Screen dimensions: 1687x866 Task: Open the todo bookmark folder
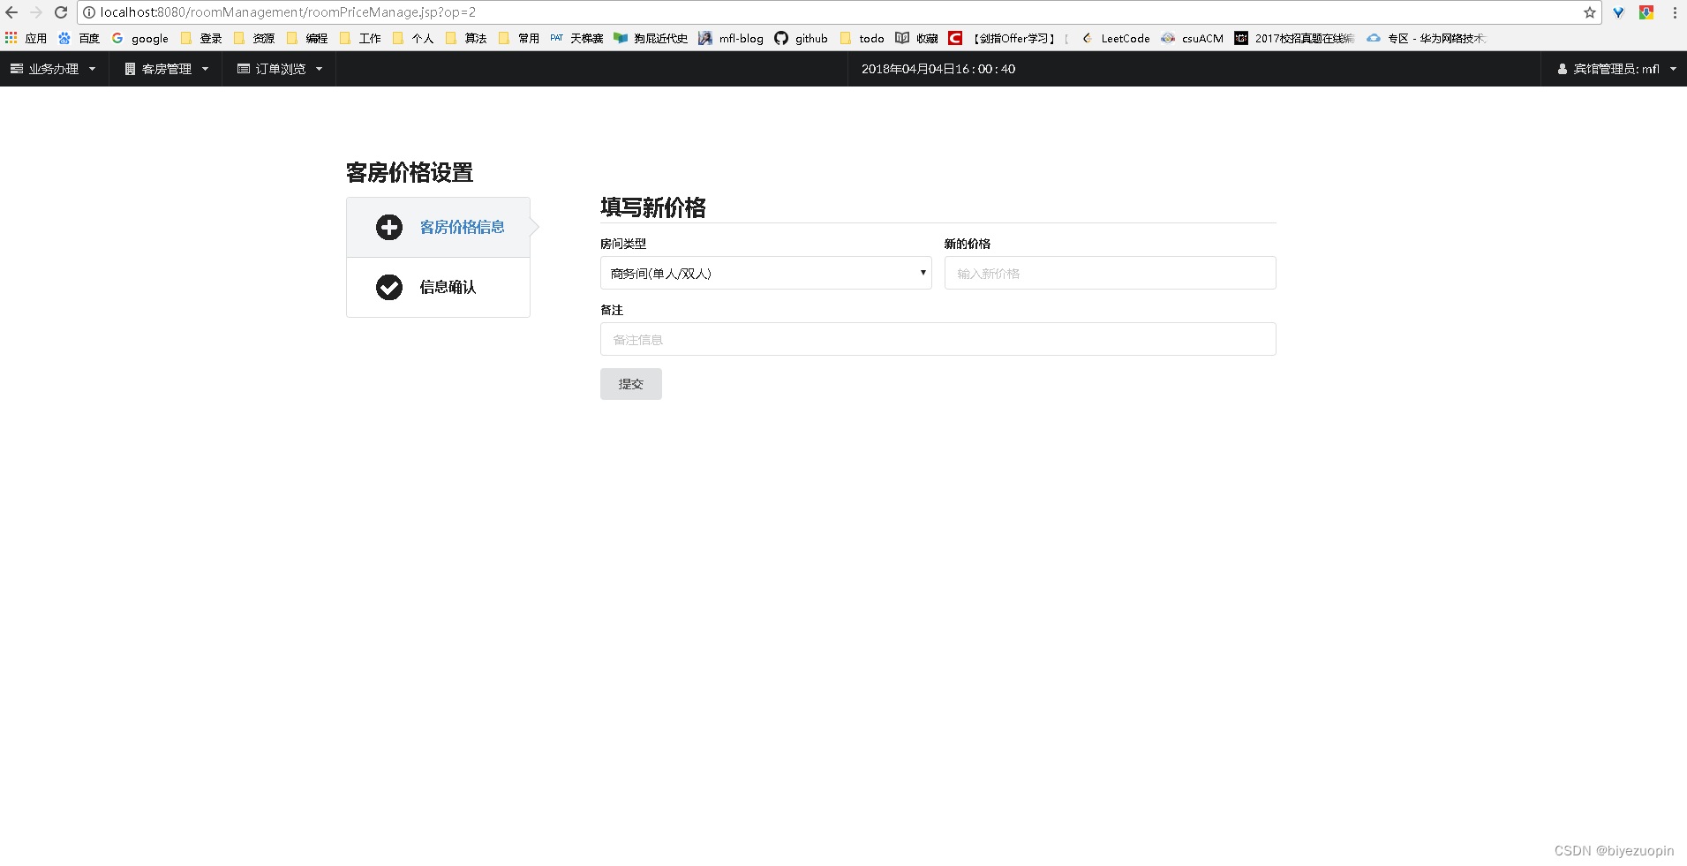point(862,38)
